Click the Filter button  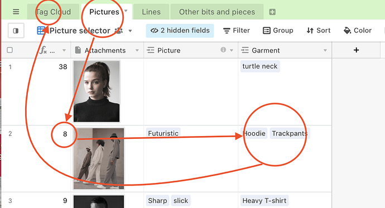pyautogui.click(x=237, y=31)
